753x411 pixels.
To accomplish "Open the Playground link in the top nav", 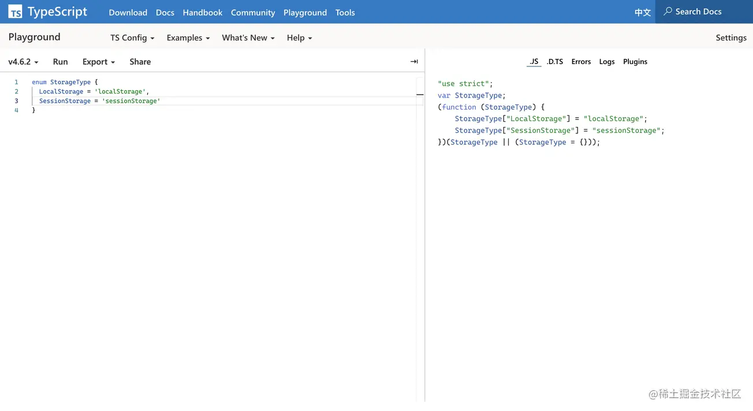I will (305, 12).
